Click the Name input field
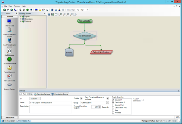The height and width of the screenshot is (124, 182). tap(51, 102)
